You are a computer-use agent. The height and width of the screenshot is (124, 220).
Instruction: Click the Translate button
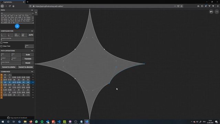coord(28,59)
